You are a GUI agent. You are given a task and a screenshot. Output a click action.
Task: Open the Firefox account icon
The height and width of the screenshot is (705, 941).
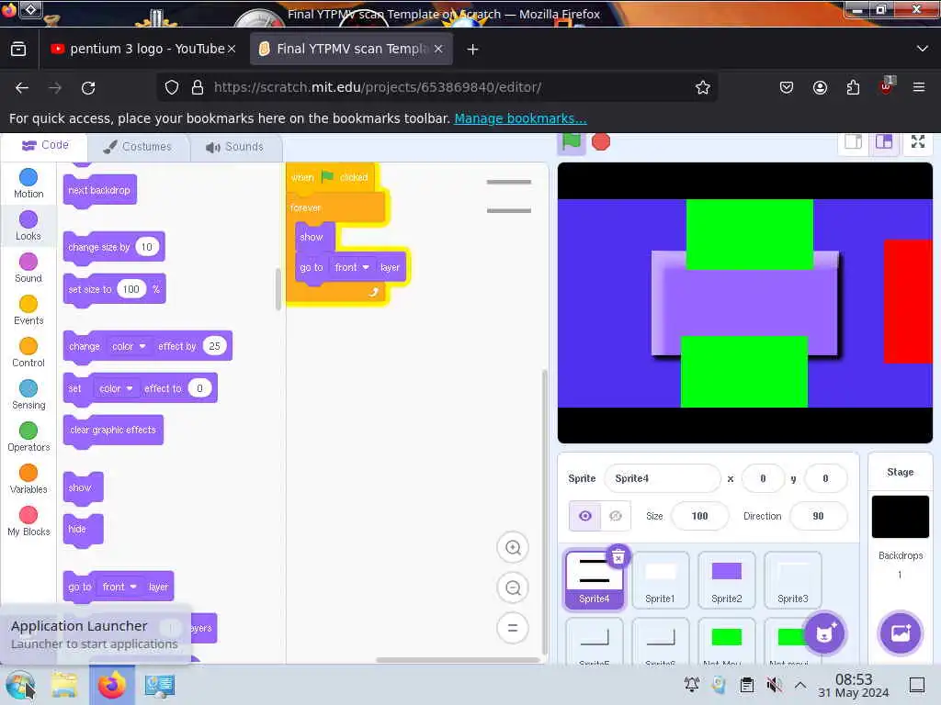pyautogui.click(x=820, y=87)
